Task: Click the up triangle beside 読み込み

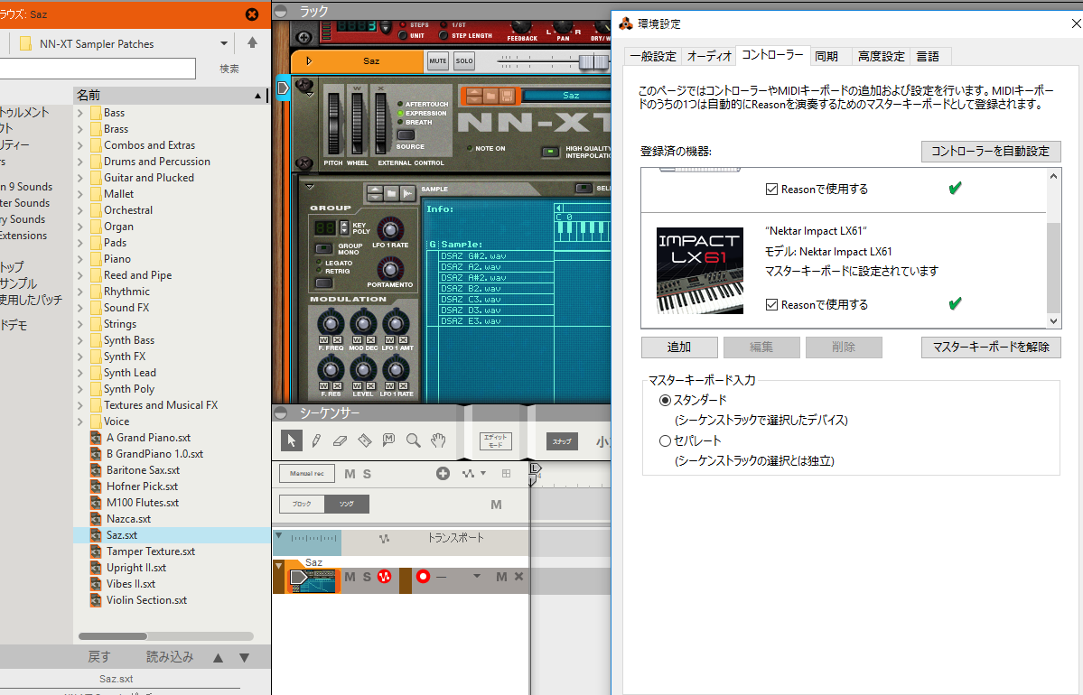Action: [219, 658]
